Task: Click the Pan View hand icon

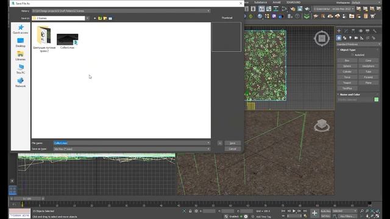Action: click(x=367, y=217)
